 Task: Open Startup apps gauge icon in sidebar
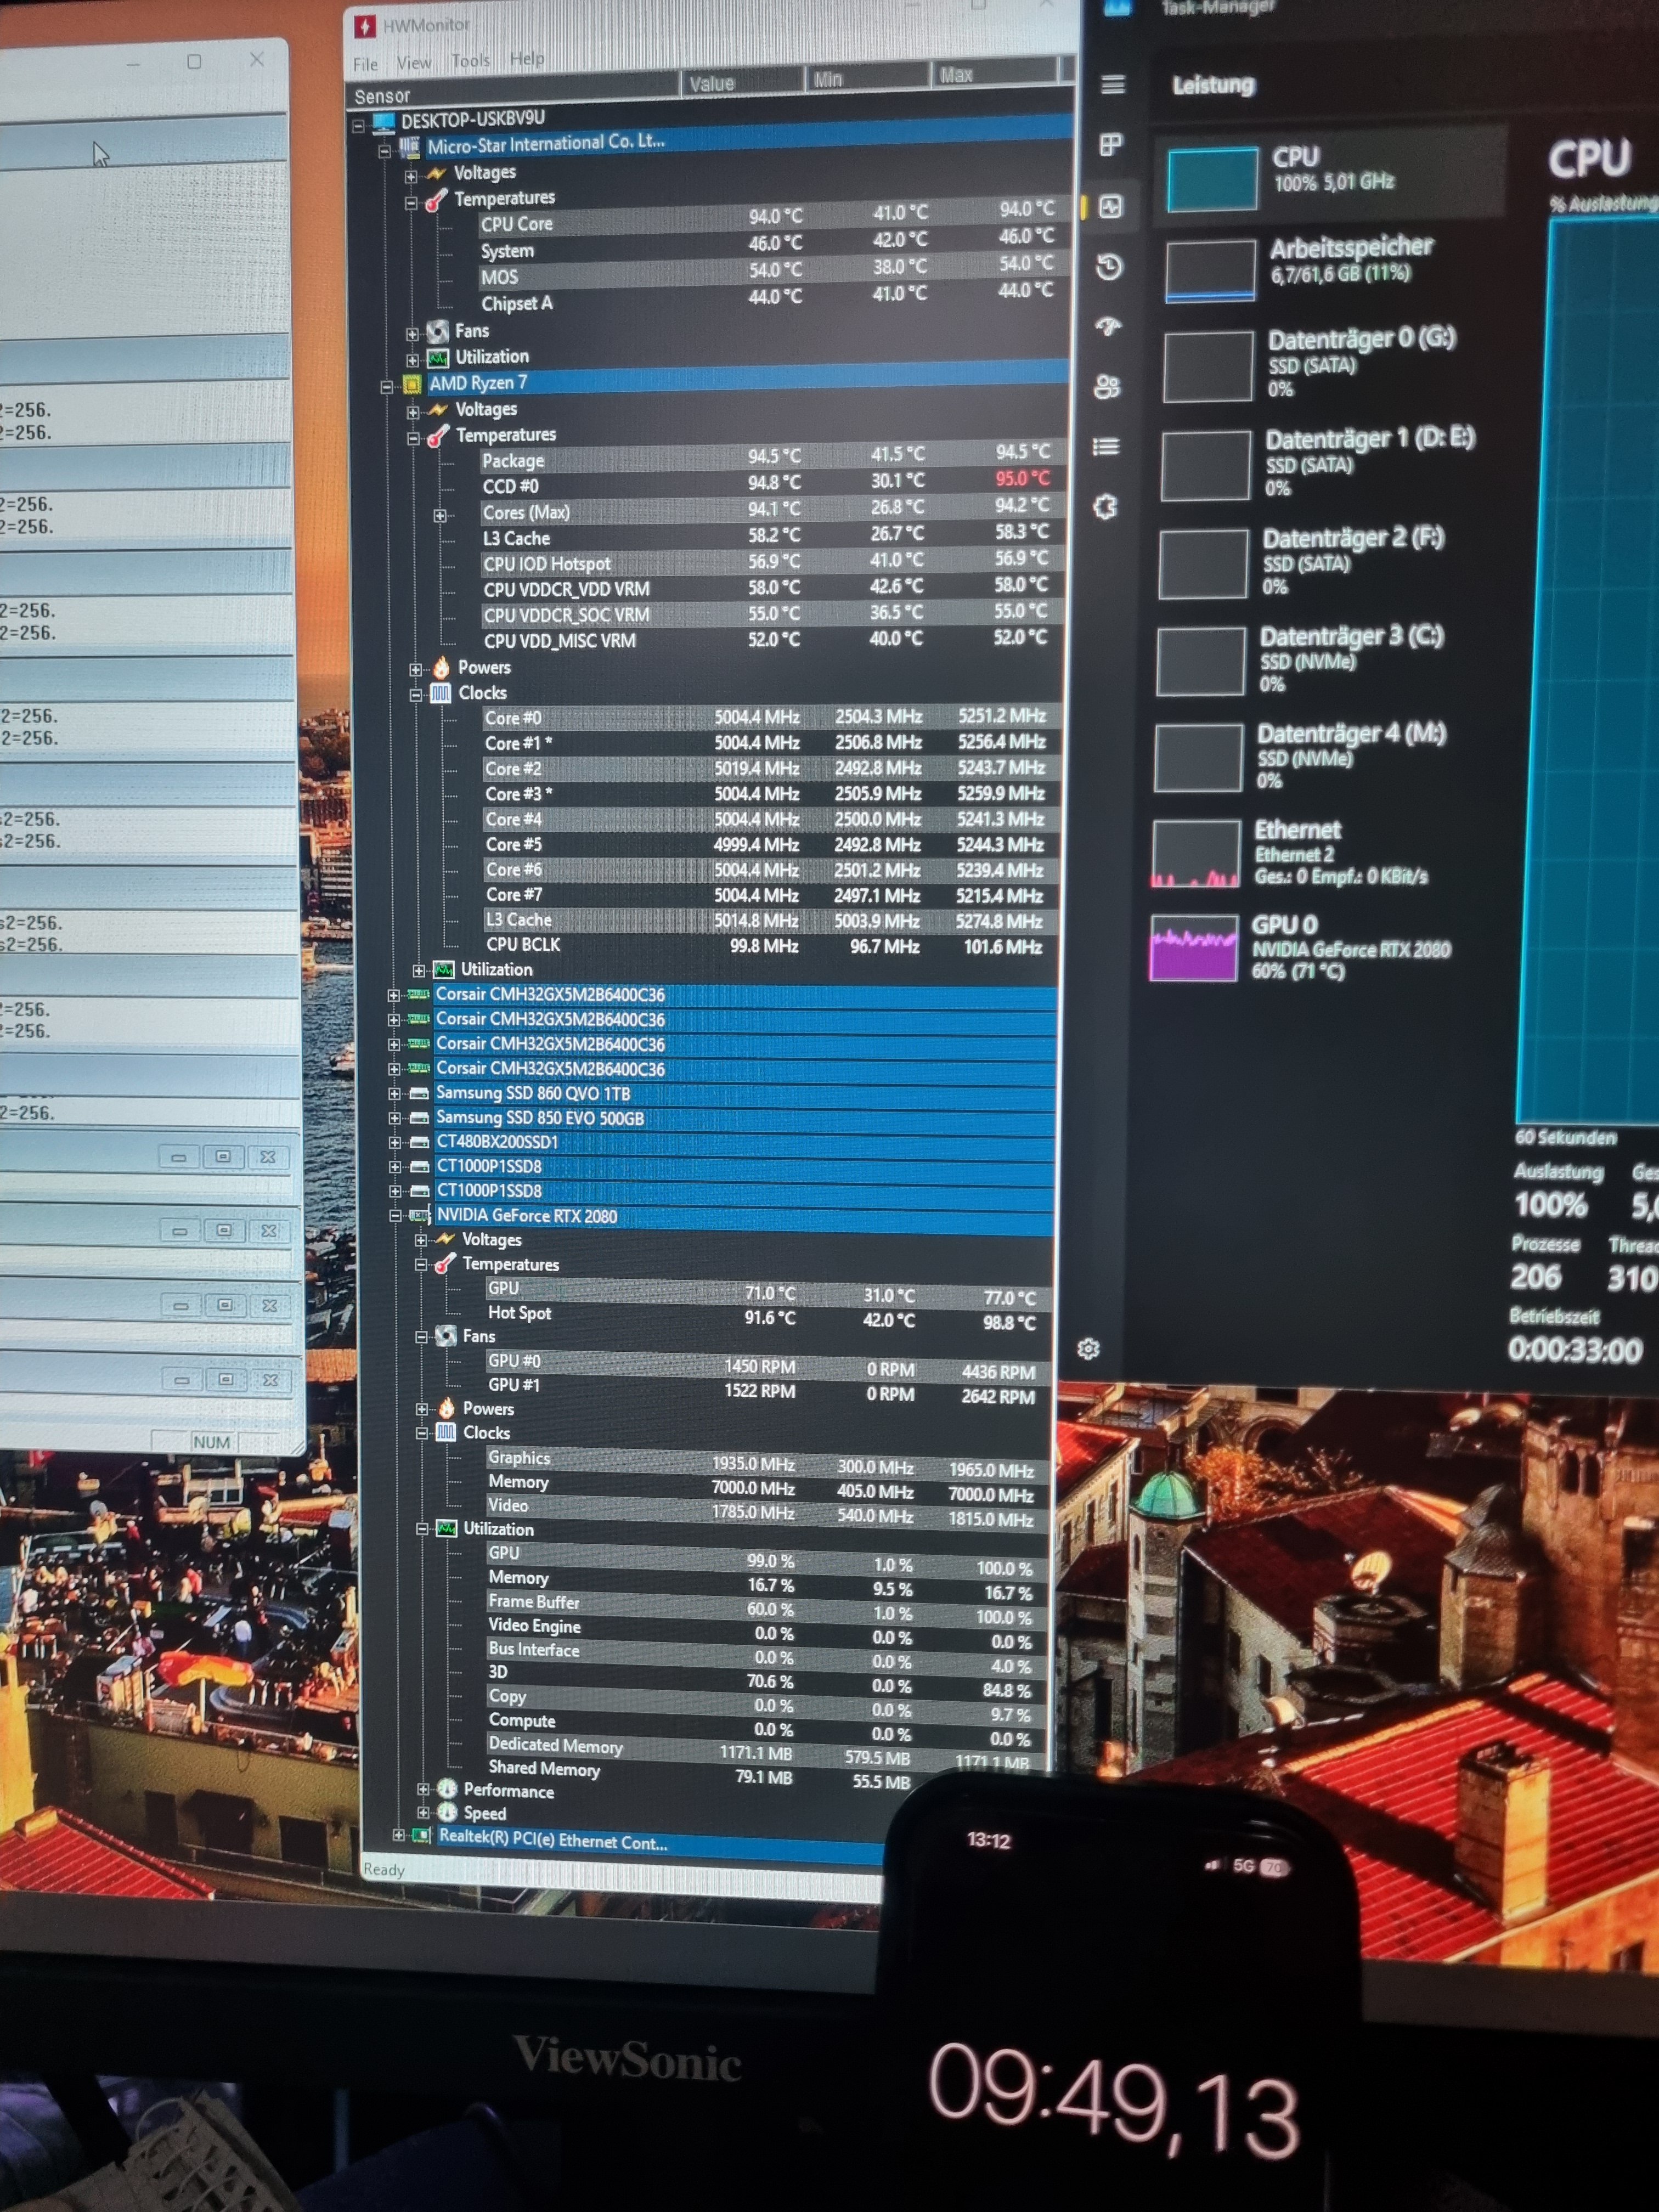point(1108,327)
